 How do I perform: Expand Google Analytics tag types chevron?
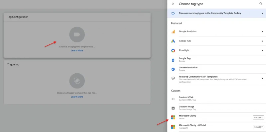click(262, 32)
